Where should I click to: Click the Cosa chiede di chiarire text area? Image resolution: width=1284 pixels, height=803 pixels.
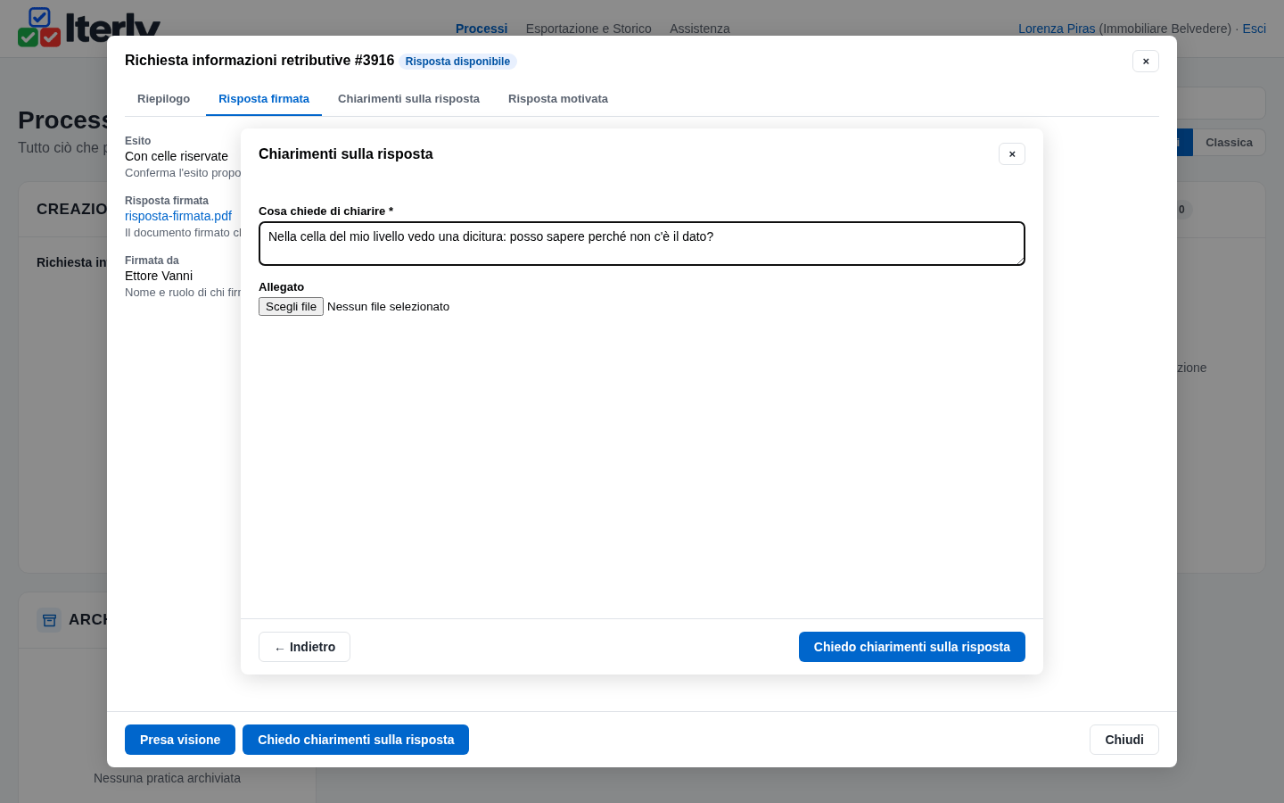(x=642, y=244)
